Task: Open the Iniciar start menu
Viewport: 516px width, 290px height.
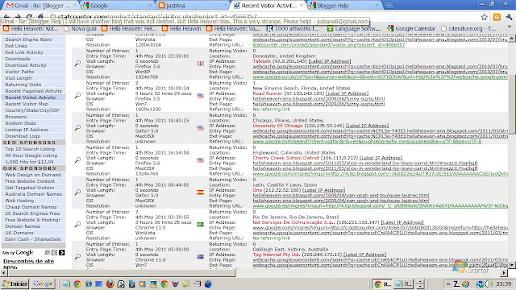Action: click(x=15, y=284)
